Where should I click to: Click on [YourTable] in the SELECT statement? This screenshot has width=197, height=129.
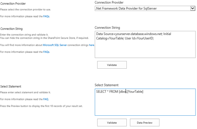coord(135,92)
